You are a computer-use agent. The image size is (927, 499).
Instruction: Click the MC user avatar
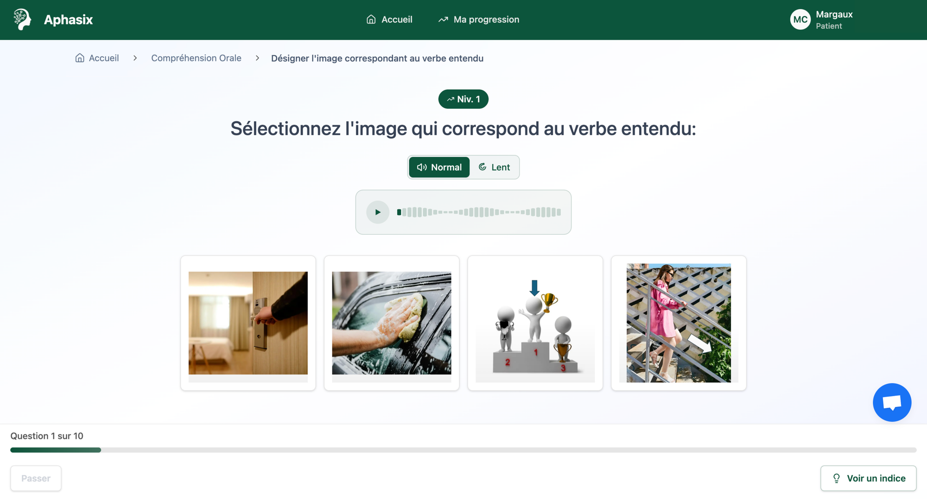(x=800, y=19)
